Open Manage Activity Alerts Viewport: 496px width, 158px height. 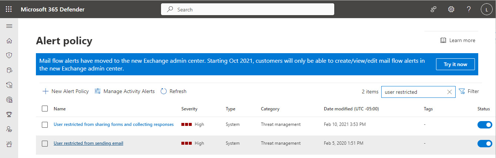point(124,91)
